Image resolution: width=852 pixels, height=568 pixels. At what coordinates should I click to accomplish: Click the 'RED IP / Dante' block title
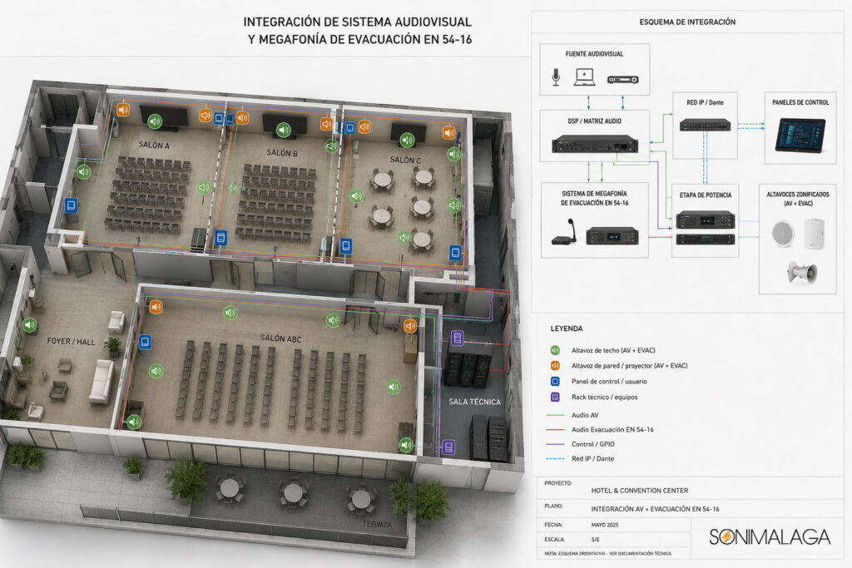click(x=705, y=102)
